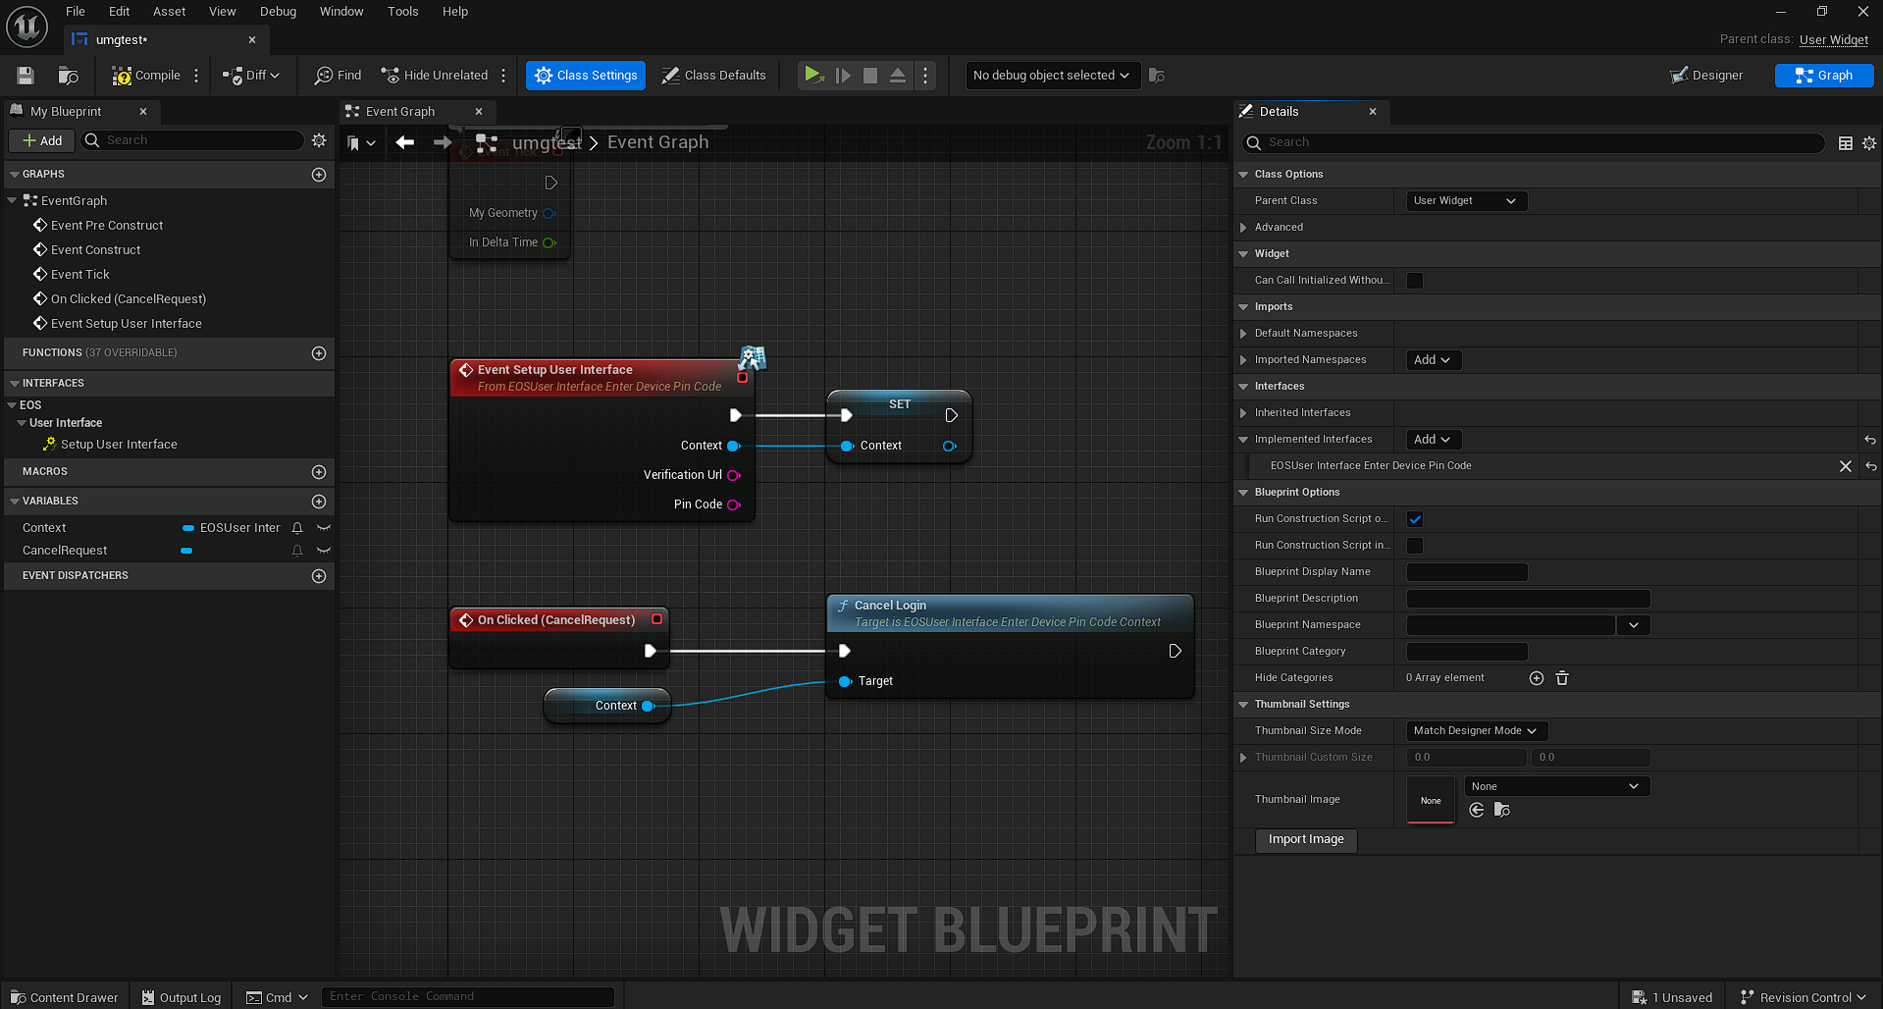Toggle Can Call Initialized Without checkbox
This screenshot has height=1009, width=1883.
point(1413,280)
